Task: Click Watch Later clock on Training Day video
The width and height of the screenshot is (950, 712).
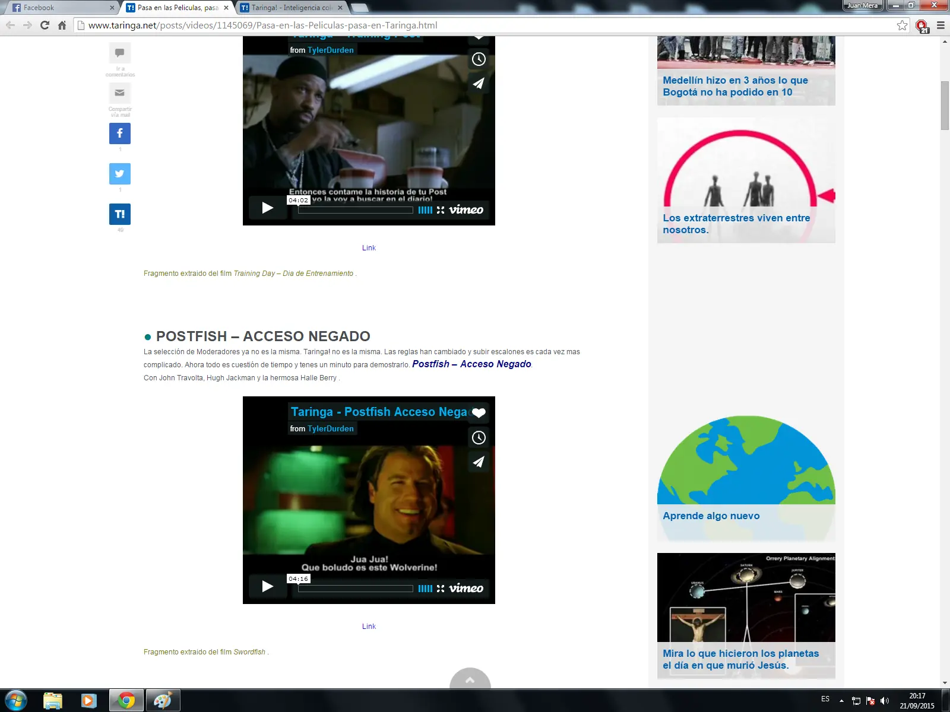Action: coord(479,59)
